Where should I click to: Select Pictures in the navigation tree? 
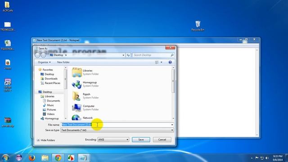click(x=49, y=109)
